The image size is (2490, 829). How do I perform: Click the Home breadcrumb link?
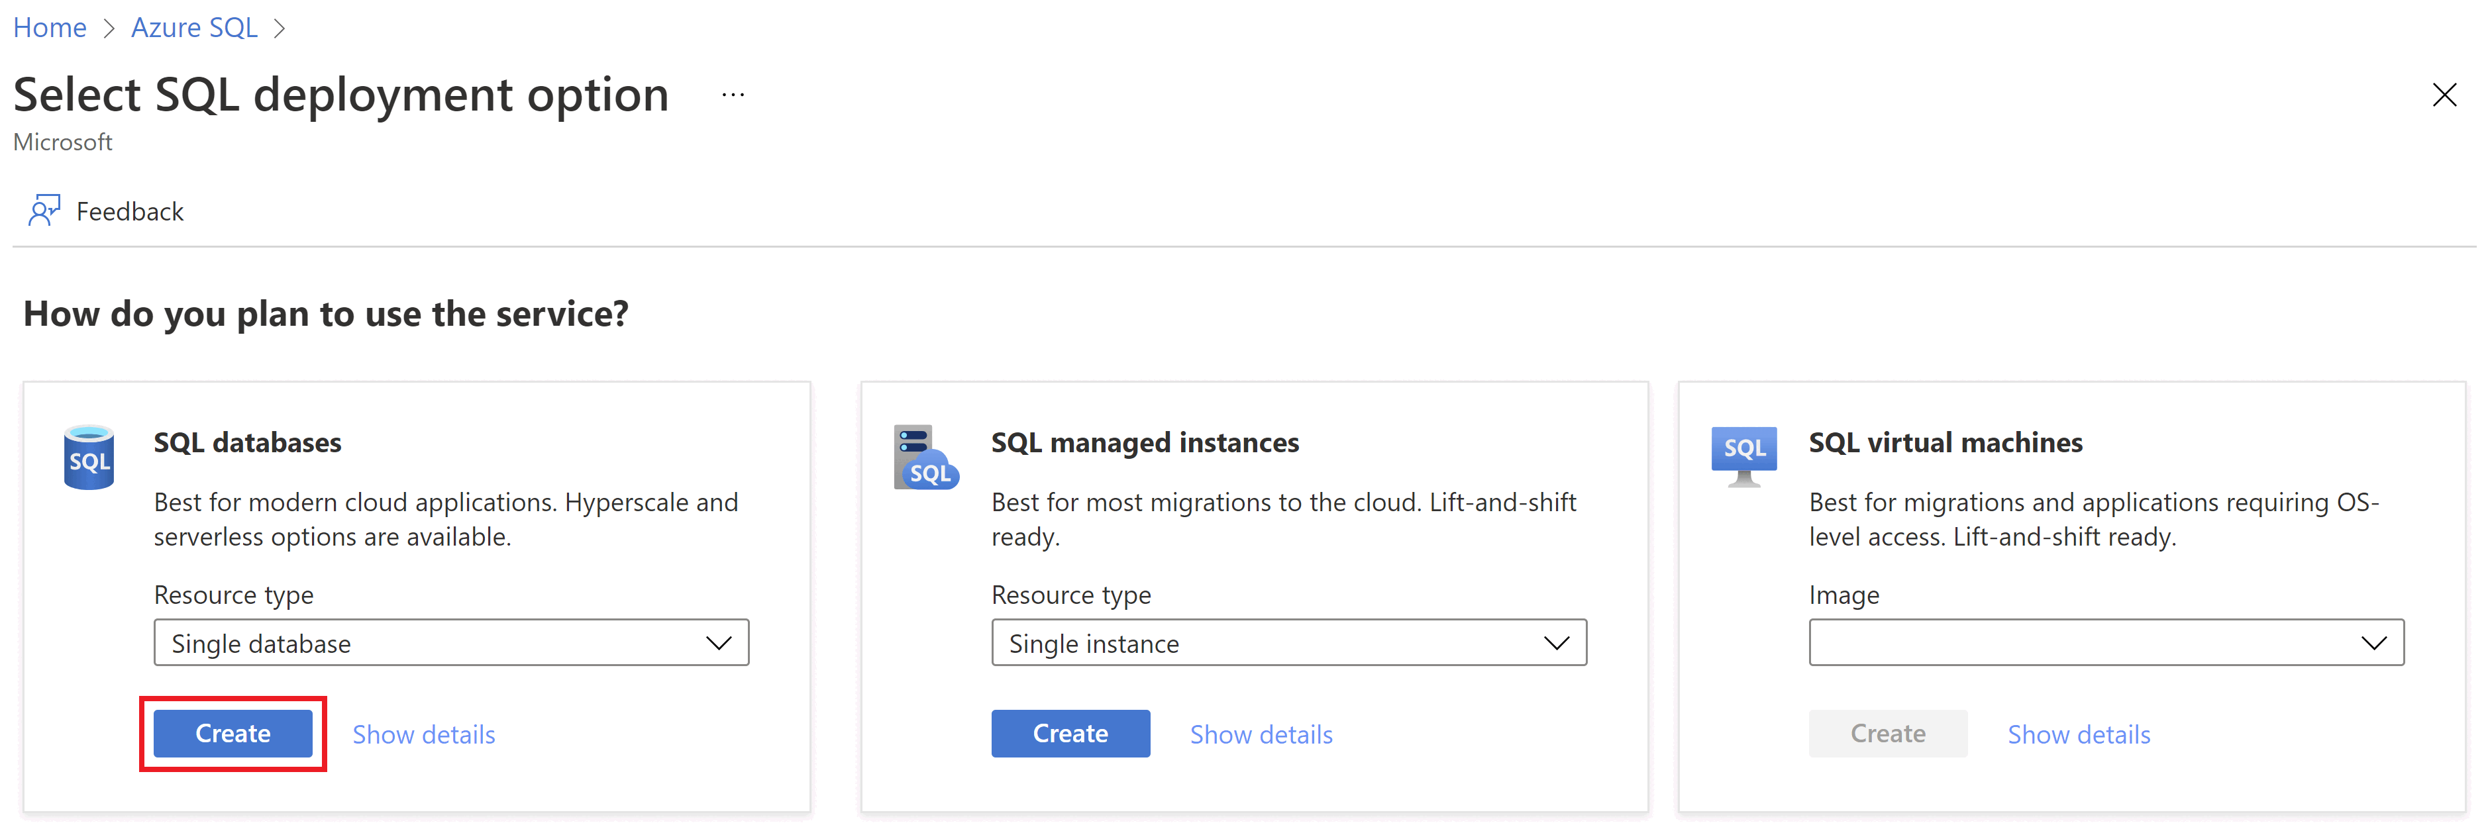(x=48, y=24)
